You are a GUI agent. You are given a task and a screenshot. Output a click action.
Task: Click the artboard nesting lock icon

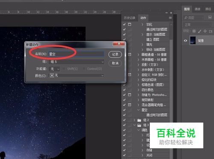(x=211, y=31)
